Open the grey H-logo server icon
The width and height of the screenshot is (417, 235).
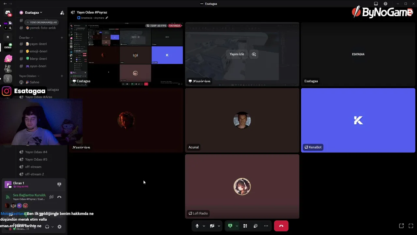click(x=8, y=79)
